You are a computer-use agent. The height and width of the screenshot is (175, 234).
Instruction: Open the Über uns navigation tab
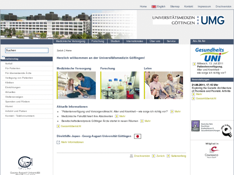155,41
